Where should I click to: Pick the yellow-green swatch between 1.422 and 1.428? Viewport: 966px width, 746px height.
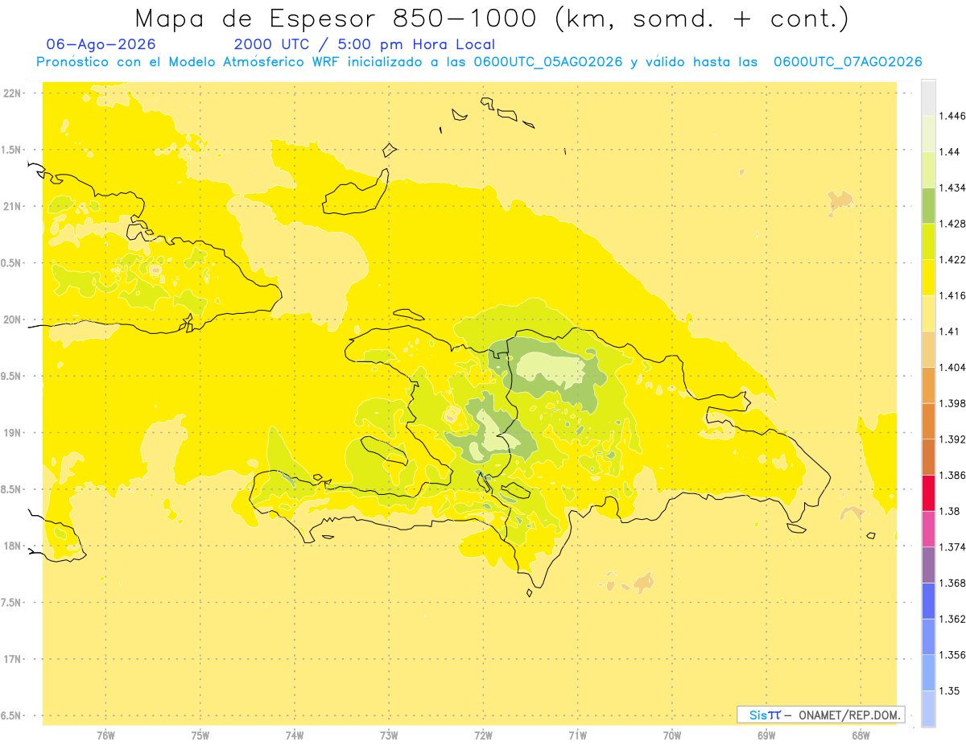pyautogui.click(x=928, y=241)
